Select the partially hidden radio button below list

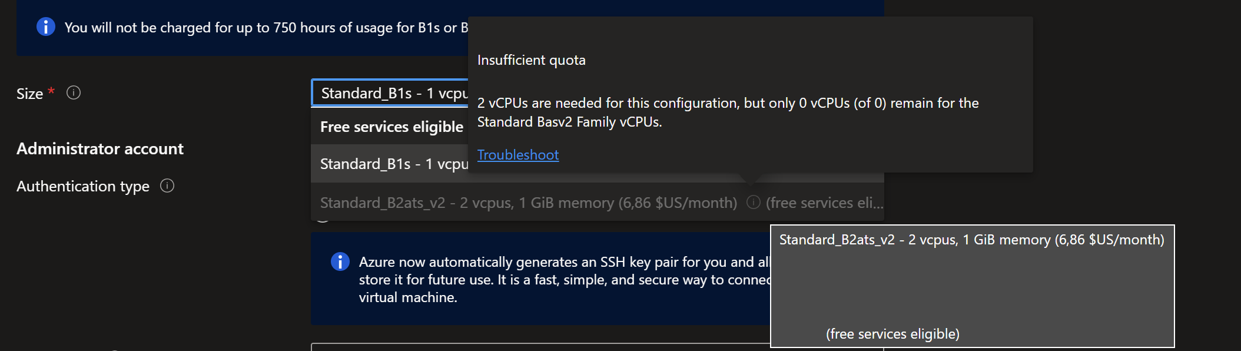click(x=323, y=219)
